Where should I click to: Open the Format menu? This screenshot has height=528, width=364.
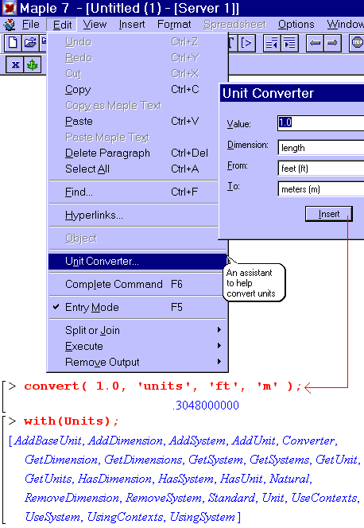pos(174,25)
